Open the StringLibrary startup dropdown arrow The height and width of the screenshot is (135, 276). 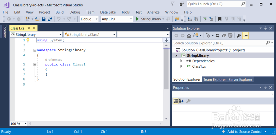[163, 19]
